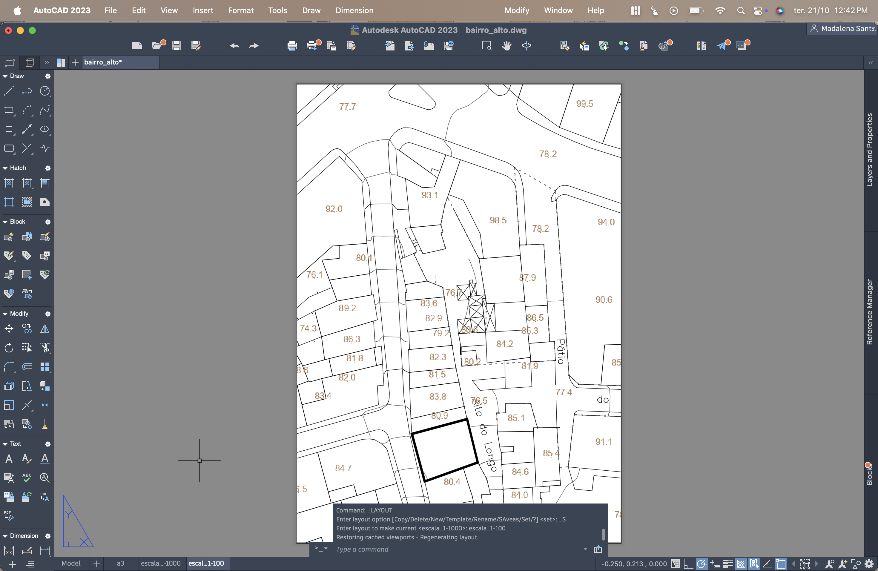Toggle Polar Tracking in status bar

[701, 564]
